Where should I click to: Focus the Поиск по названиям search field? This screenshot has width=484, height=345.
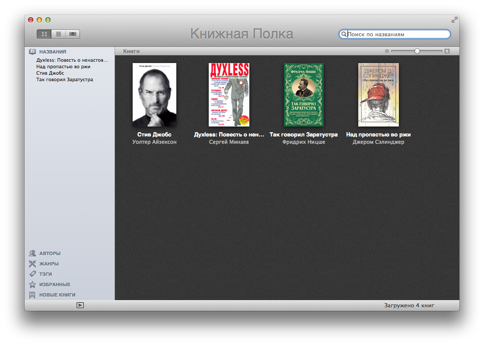pos(395,34)
